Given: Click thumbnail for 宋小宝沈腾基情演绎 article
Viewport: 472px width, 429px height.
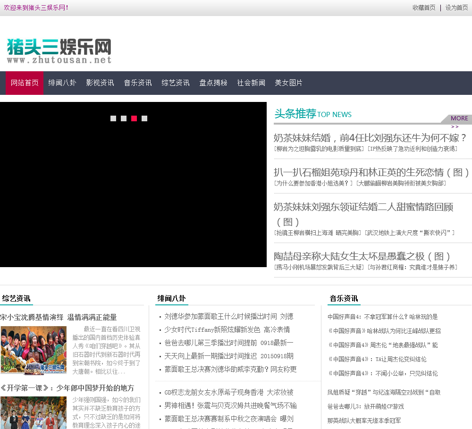Looking at the screenshot, I should [x=34, y=350].
